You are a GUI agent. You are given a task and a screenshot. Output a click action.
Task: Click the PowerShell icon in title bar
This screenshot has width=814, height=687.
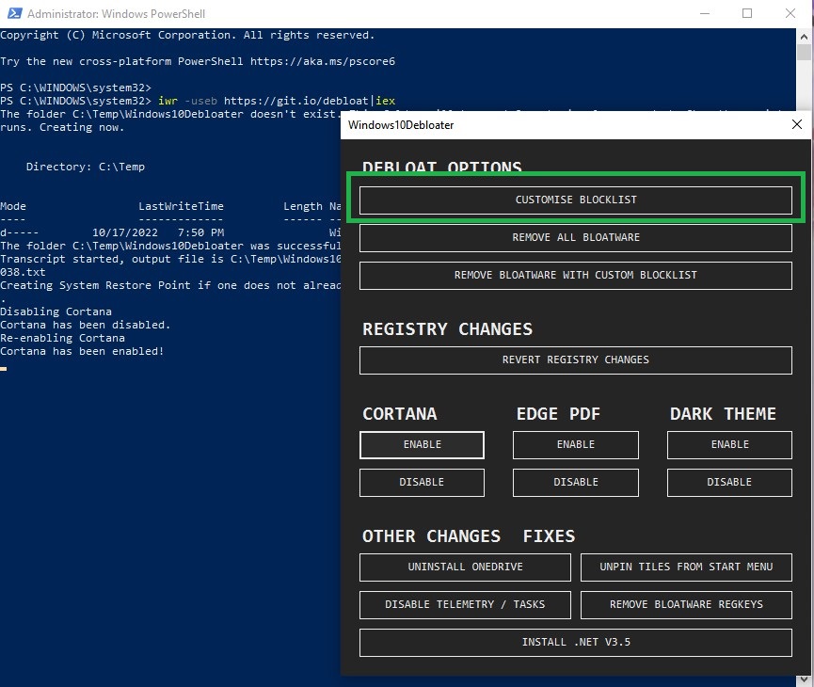click(x=12, y=14)
